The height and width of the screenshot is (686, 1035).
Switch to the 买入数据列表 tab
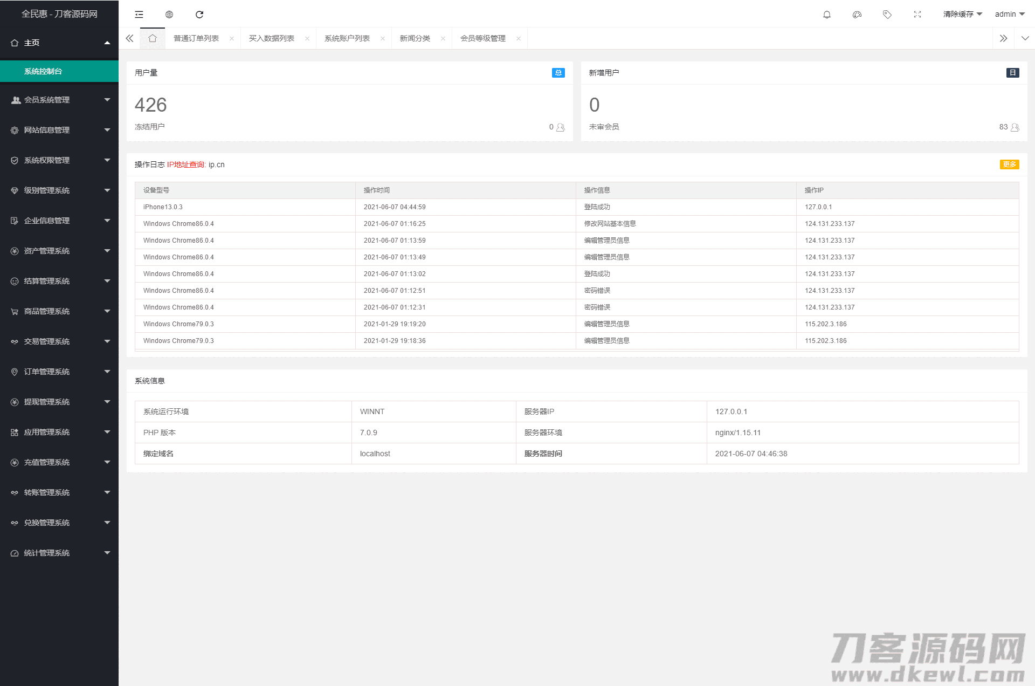272,38
